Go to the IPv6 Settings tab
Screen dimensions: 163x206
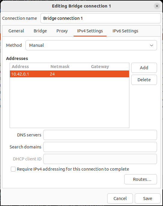coord(125,31)
